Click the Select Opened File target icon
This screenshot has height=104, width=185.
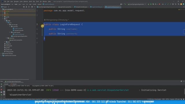(x=24, y=7)
